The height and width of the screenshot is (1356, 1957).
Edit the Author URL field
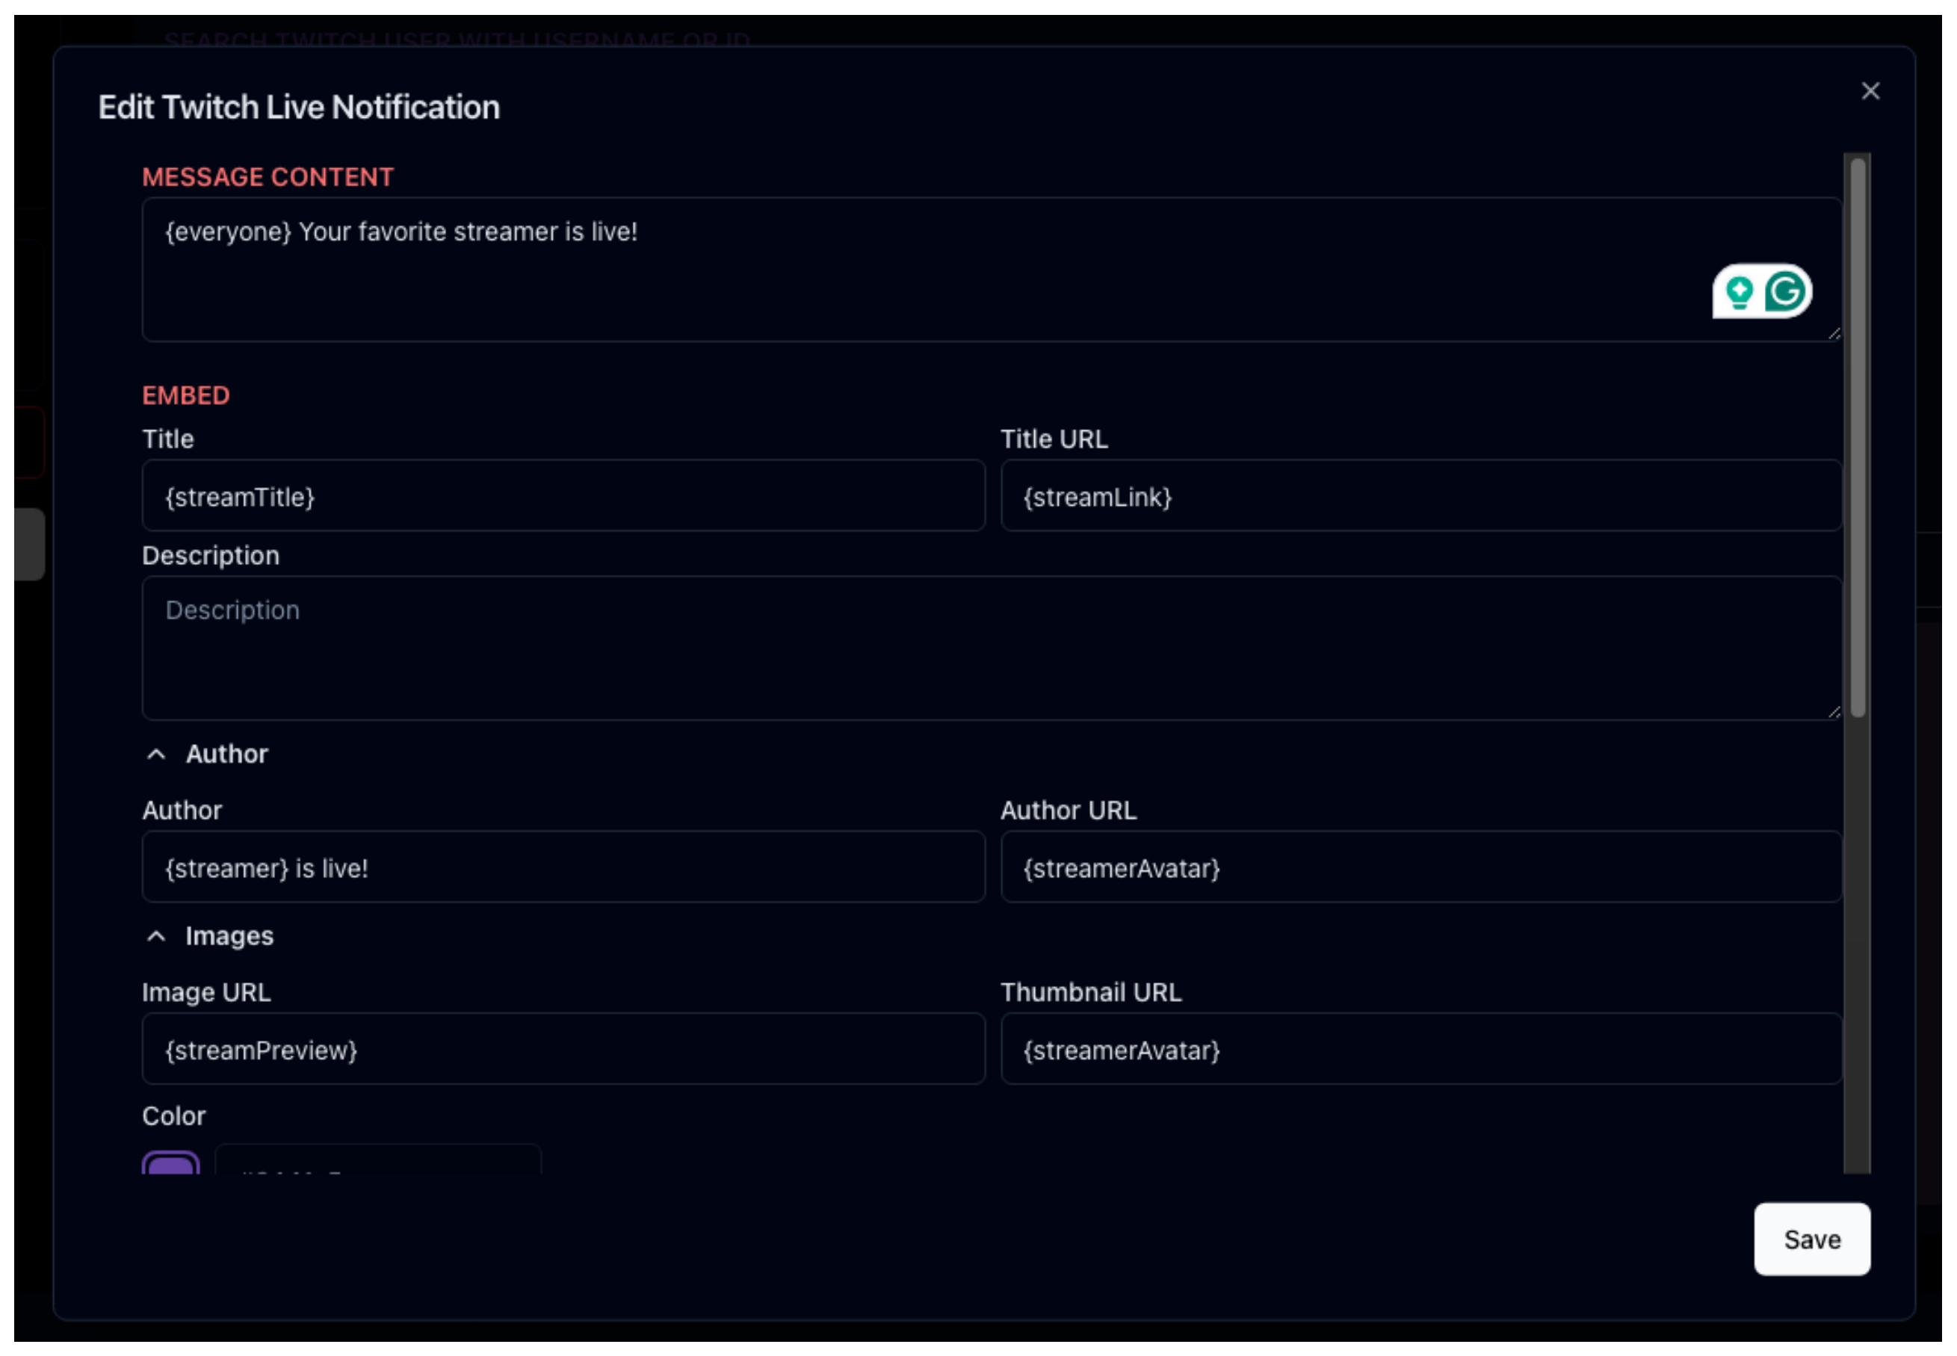(x=1420, y=867)
